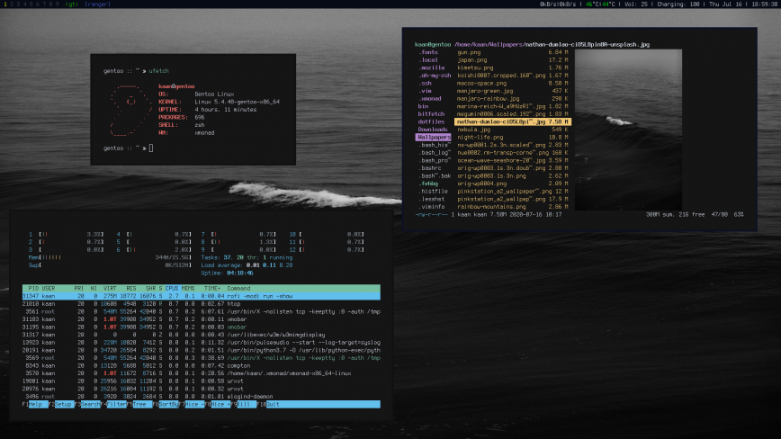Click the Uptime value in htop

[x=239, y=273]
